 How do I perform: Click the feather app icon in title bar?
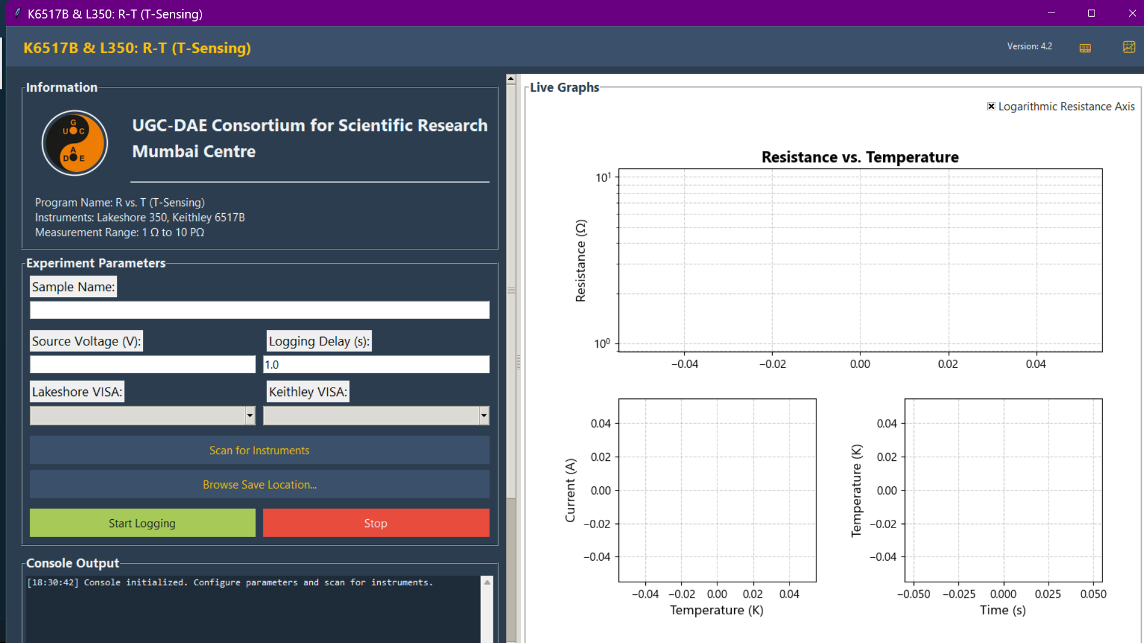click(17, 13)
